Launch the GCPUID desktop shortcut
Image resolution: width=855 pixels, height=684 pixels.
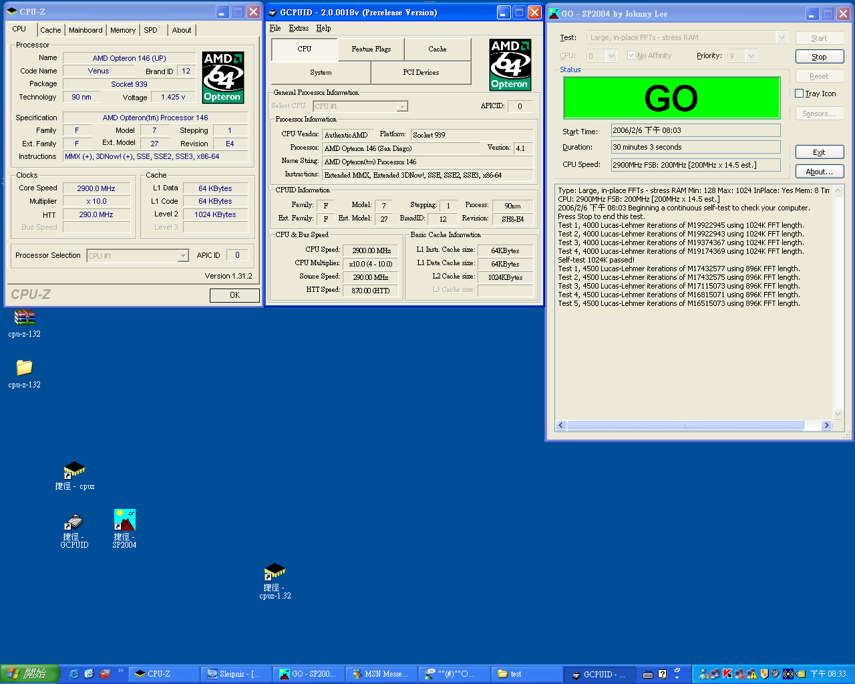click(74, 522)
